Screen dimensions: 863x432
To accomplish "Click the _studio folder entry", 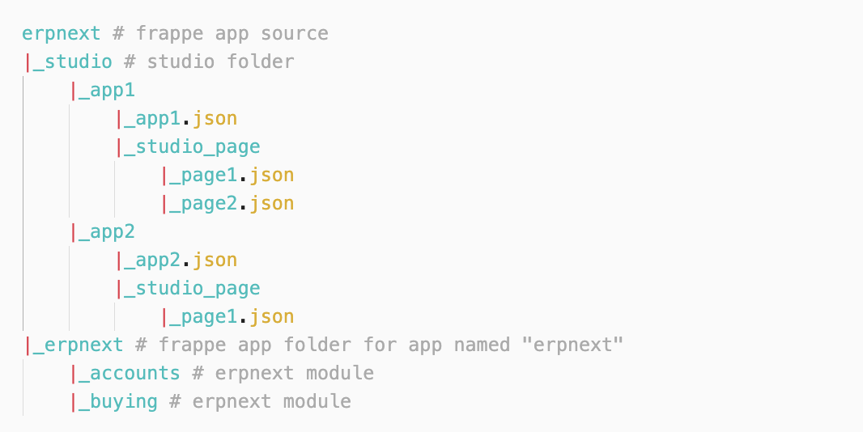I will (x=73, y=61).
